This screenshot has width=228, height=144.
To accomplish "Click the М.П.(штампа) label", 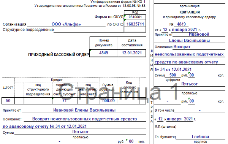I will [x=165, y=127].
